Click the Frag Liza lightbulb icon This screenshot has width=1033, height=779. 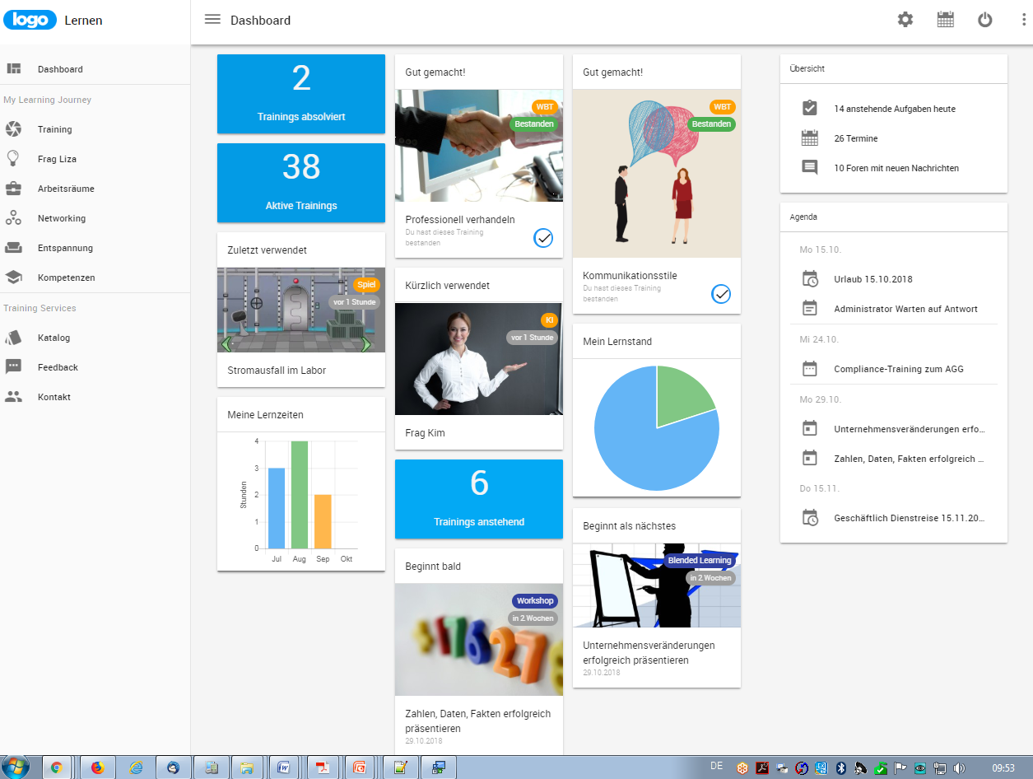pos(13,159)
